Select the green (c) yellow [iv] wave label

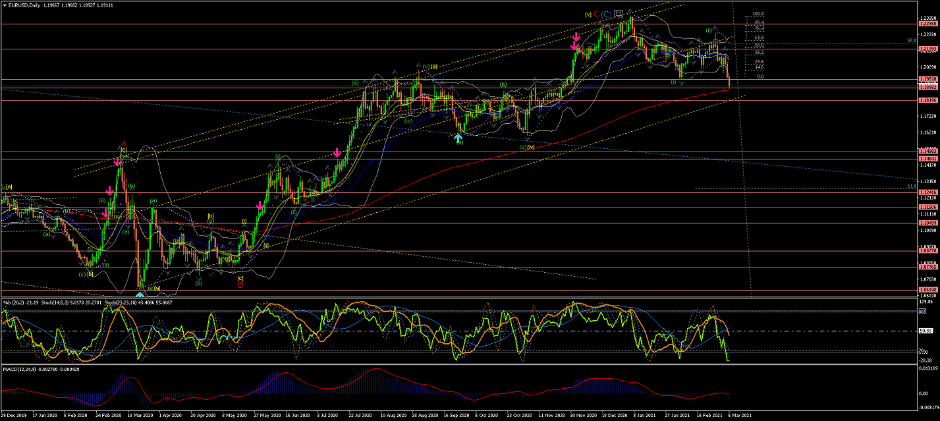coord(526,147)
